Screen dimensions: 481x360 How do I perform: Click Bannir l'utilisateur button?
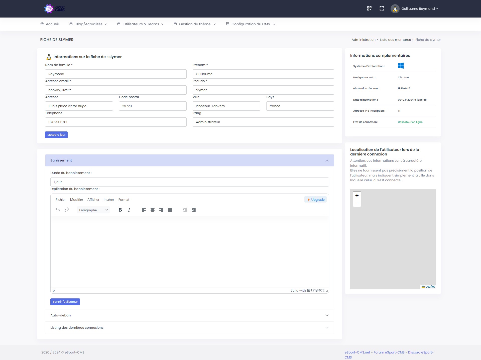coord(65,302)
